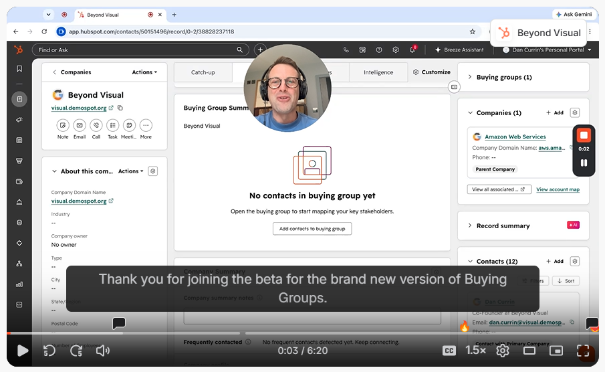
Task: Change 1.5x playback speed
Action: click(476, 351)
